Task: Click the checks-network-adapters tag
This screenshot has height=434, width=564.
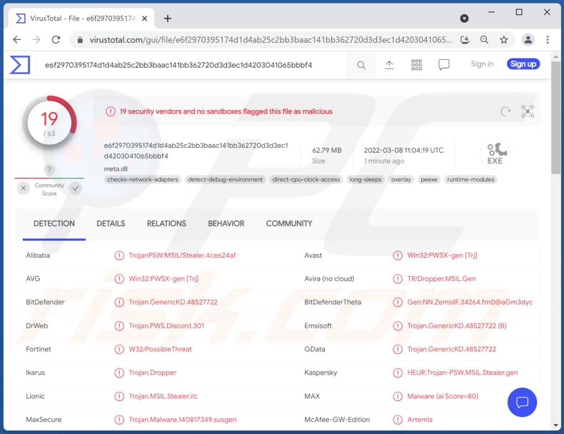Action: tap(143, 179)
